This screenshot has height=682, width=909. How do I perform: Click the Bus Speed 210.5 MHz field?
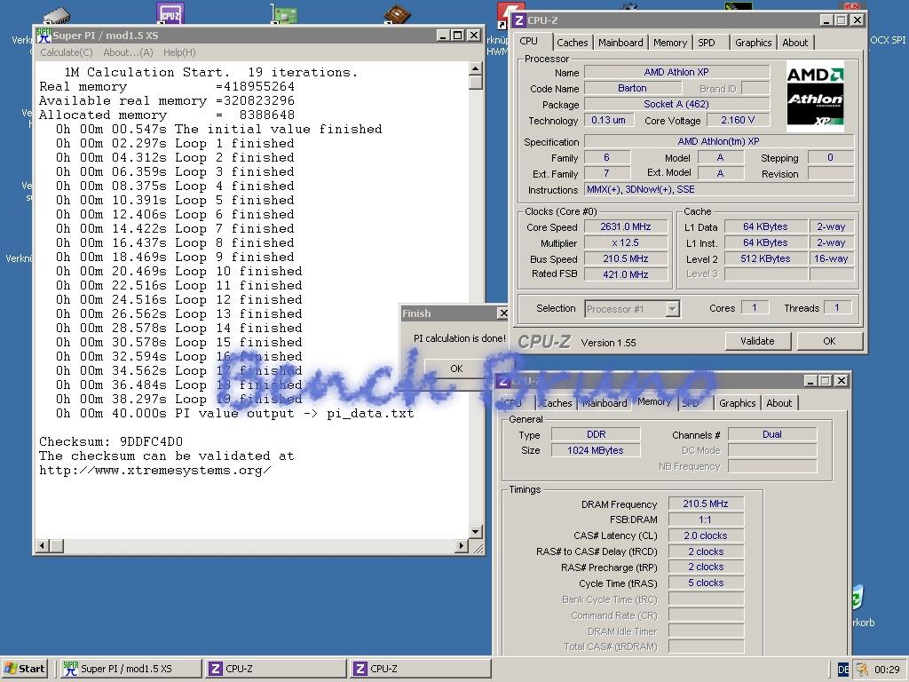pos(626,258)
